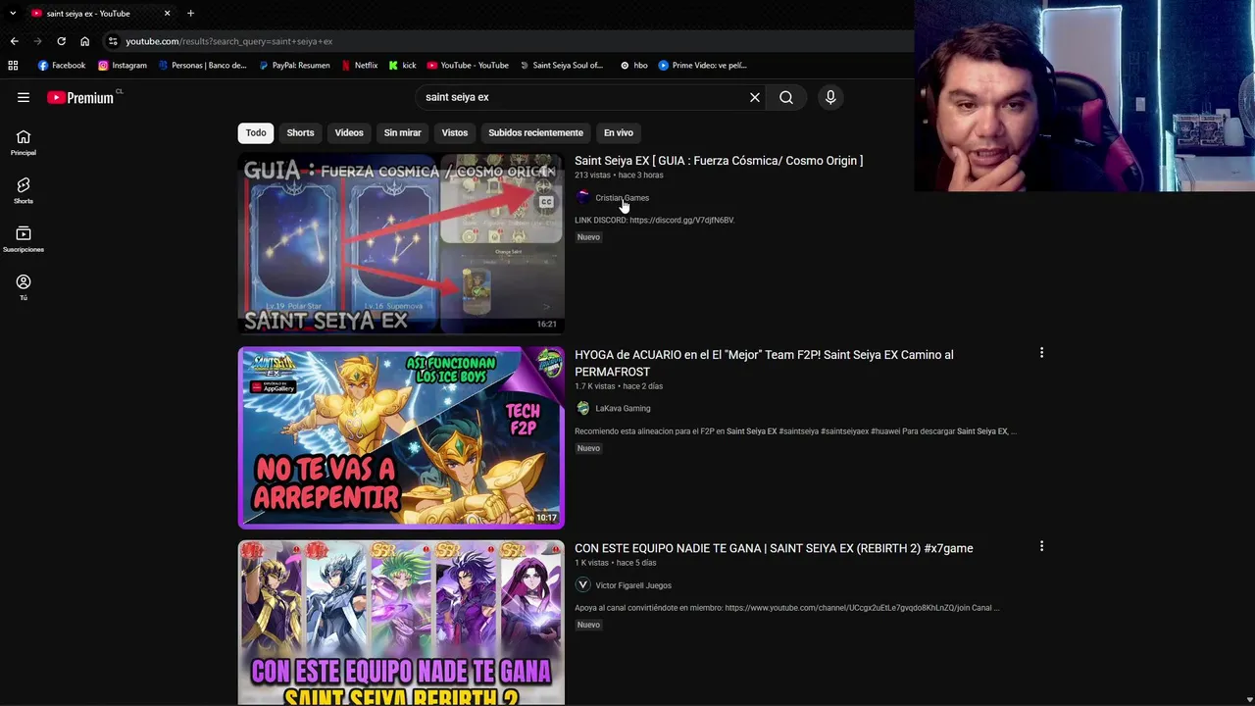This screenshot has width=1255, height=706.
Task: Open the browser home page
Action: 84,41
